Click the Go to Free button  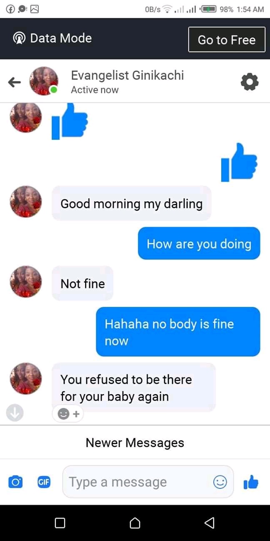227,40
